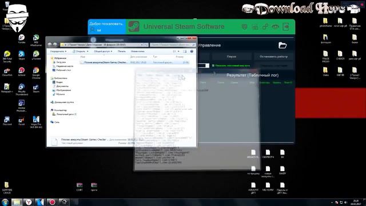
Task: Select Изображения library in navigation pane
Action: 62,90
